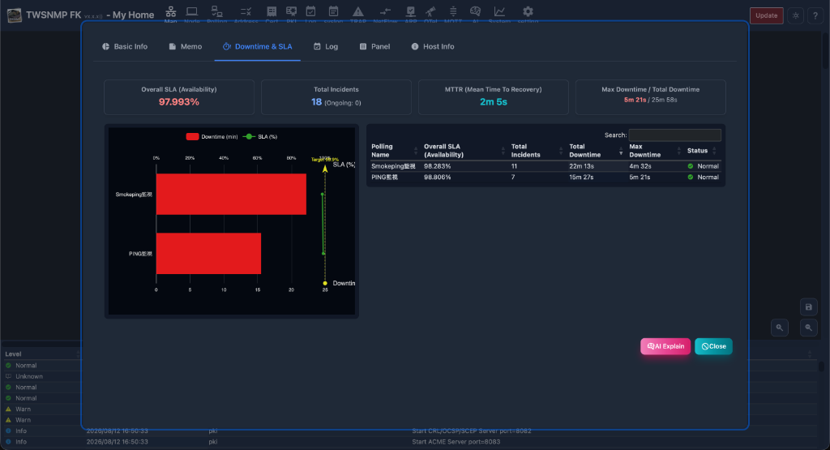This screenshot has height=450, width=830.
Task: Open the Memo tab
Action: point(186,46)
